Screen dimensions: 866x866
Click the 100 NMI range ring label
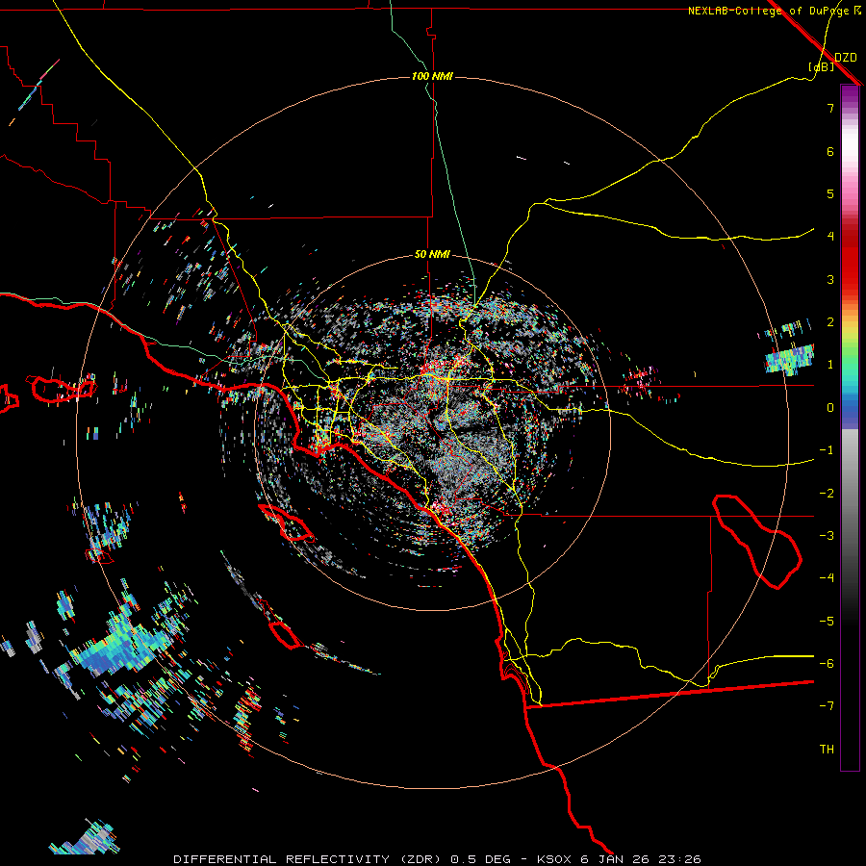(432, 76)
